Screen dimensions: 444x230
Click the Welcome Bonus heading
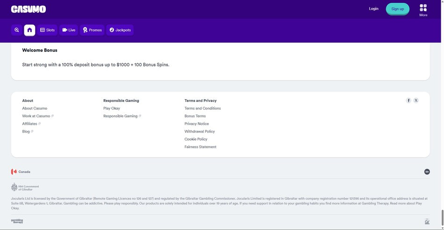click(x=40, y=50)
